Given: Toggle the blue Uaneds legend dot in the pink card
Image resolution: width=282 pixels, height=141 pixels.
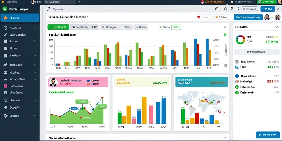Looking at the screenshot, I should tap(88, 81).
